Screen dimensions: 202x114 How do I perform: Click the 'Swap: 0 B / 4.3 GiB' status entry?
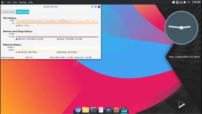coord(83,57)
